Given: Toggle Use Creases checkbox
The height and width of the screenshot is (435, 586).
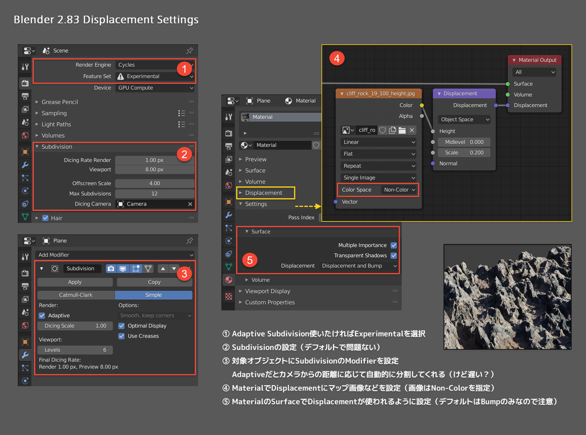Looking at the screenshot, I should 122,336.
